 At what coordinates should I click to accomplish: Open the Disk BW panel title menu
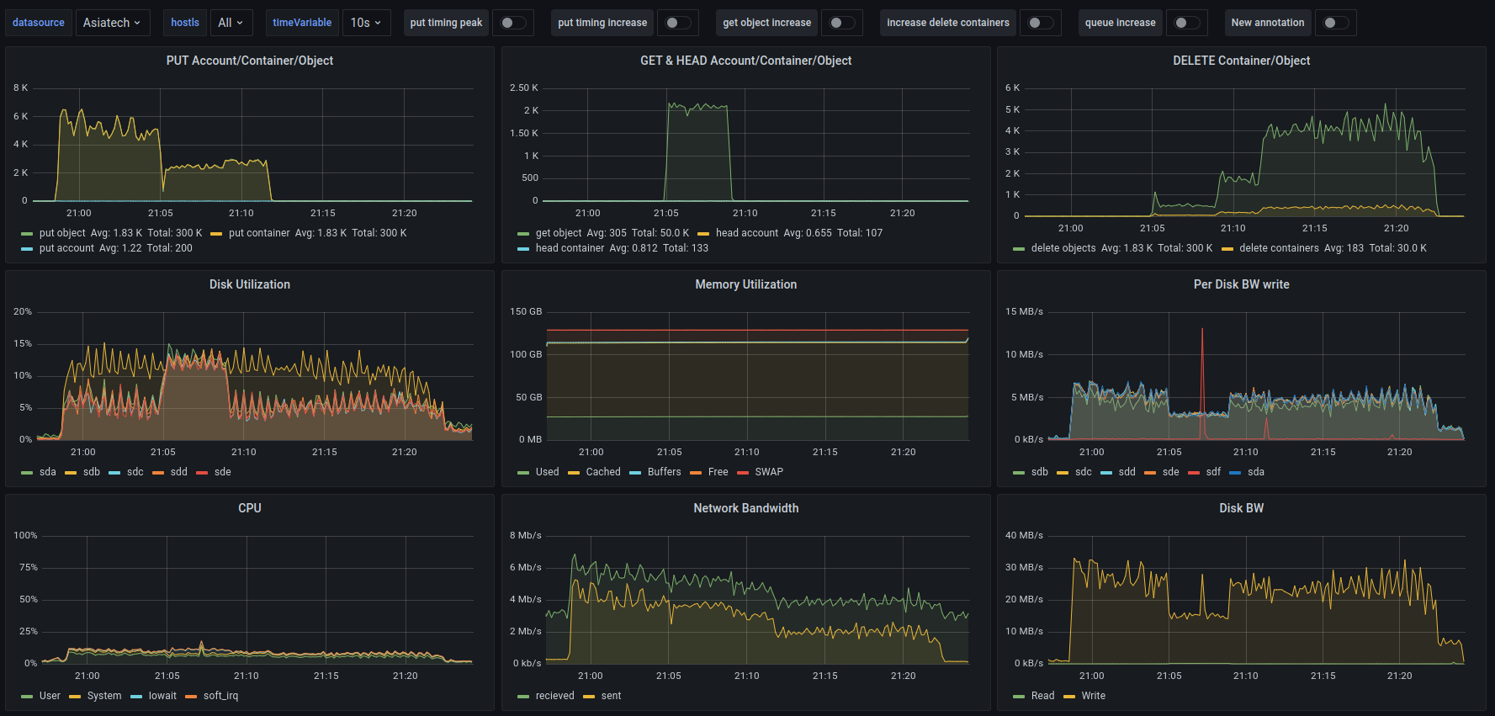tap(1241, 508)
